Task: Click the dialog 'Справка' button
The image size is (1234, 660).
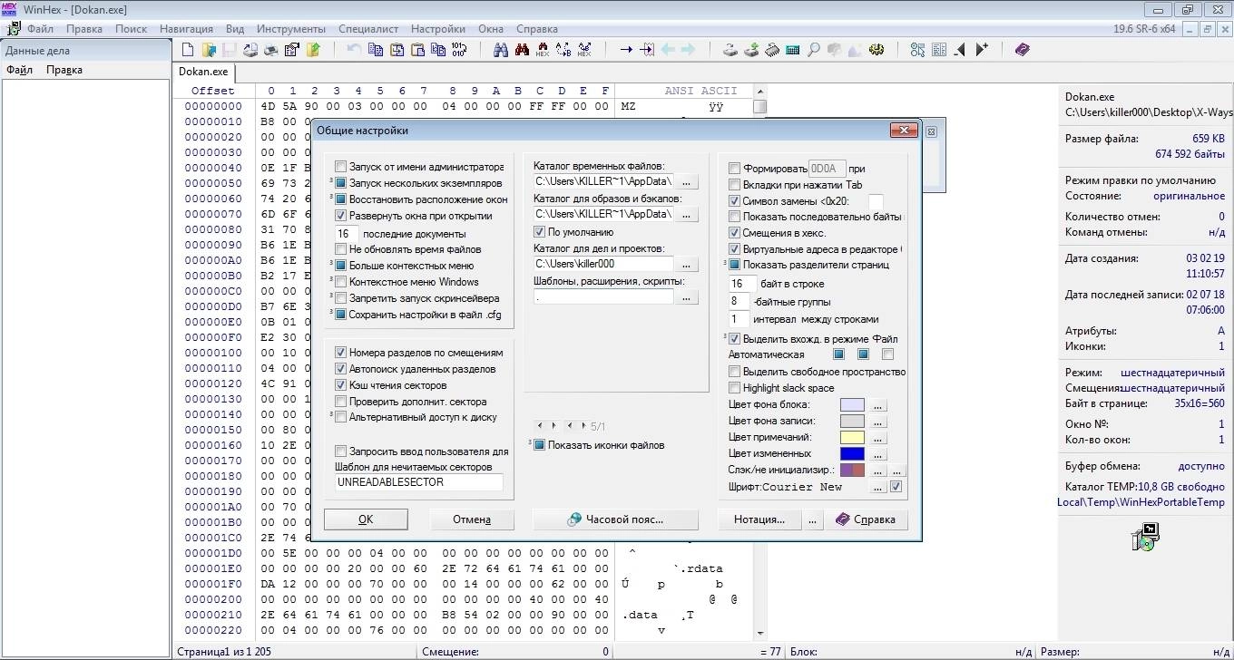Action: (867, 519)
